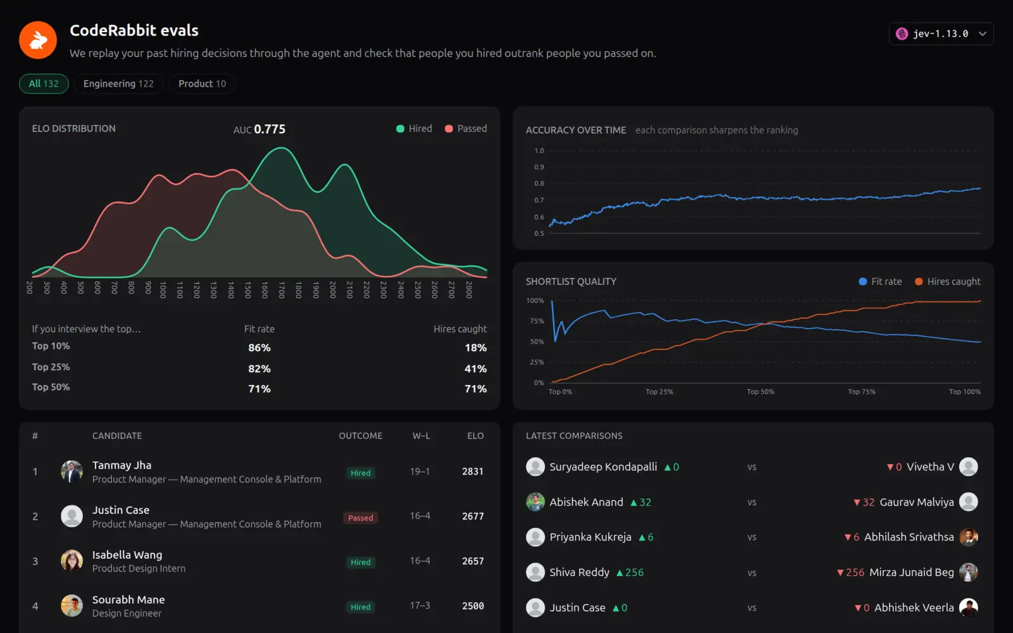Click the Hired badge for Sourabh Mane
Image resolution: width=1013 pixels, height=633 pixels.
(360, 607)
